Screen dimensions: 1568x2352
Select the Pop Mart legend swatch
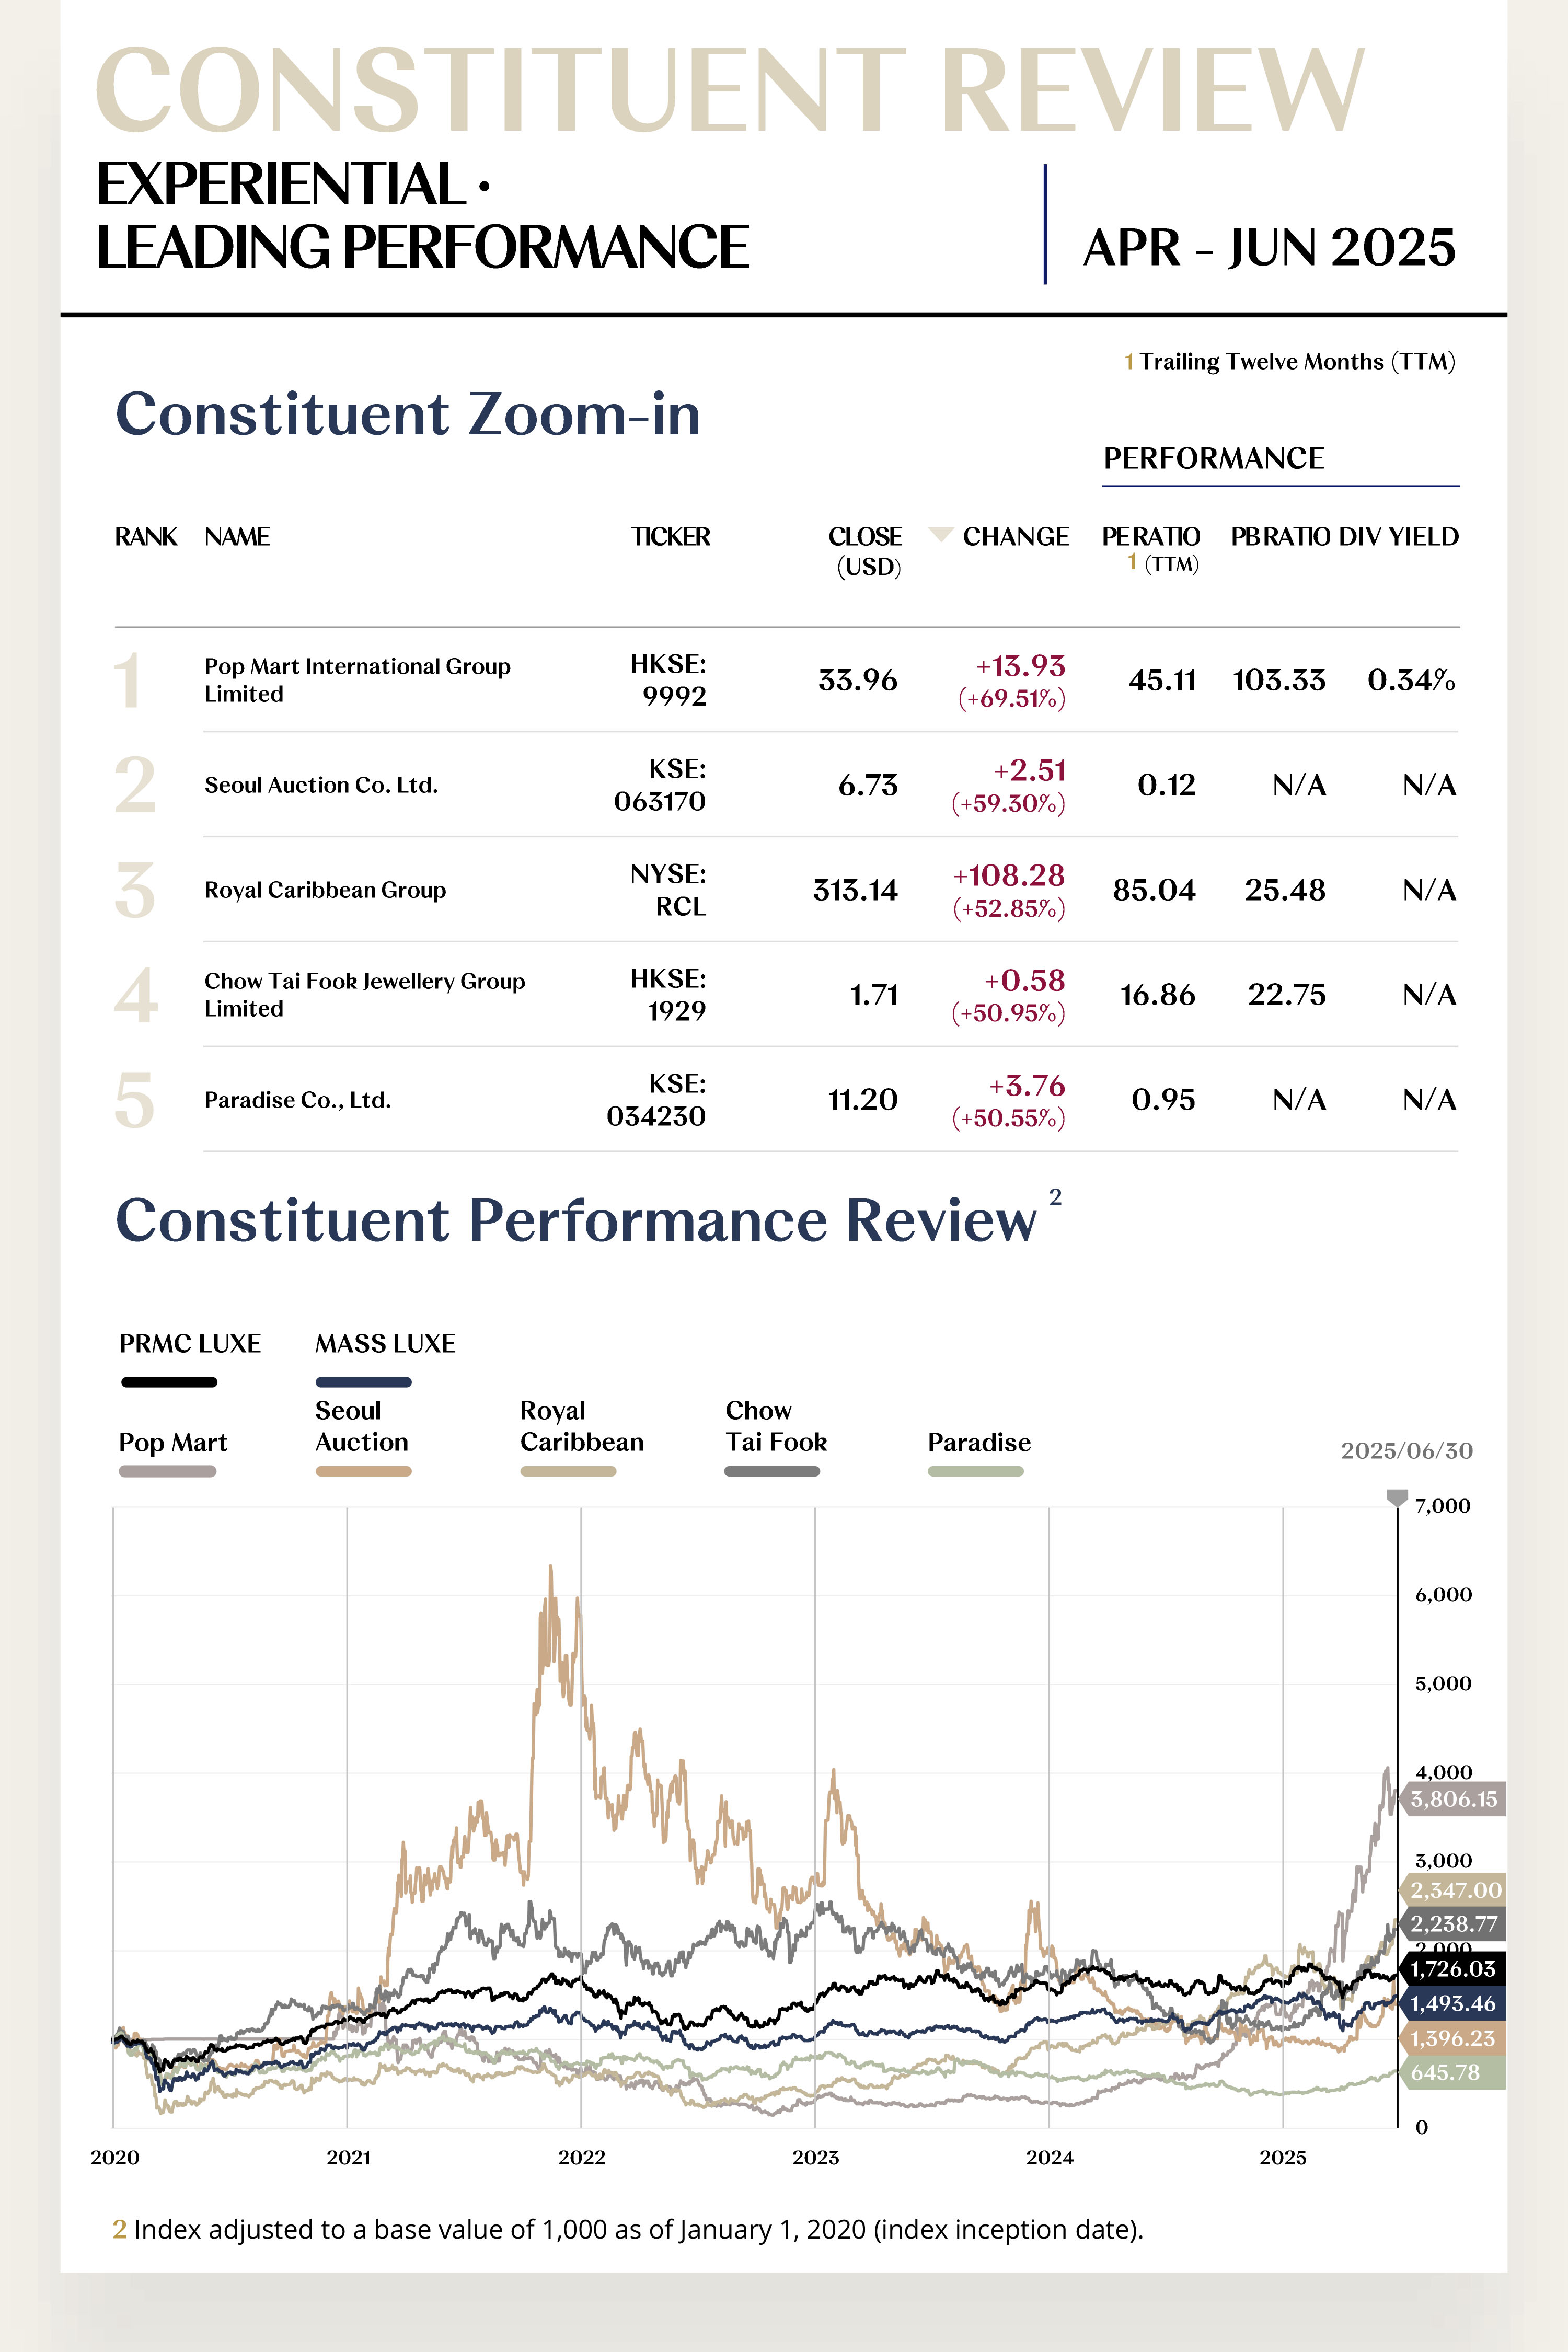coord(167,1471)
